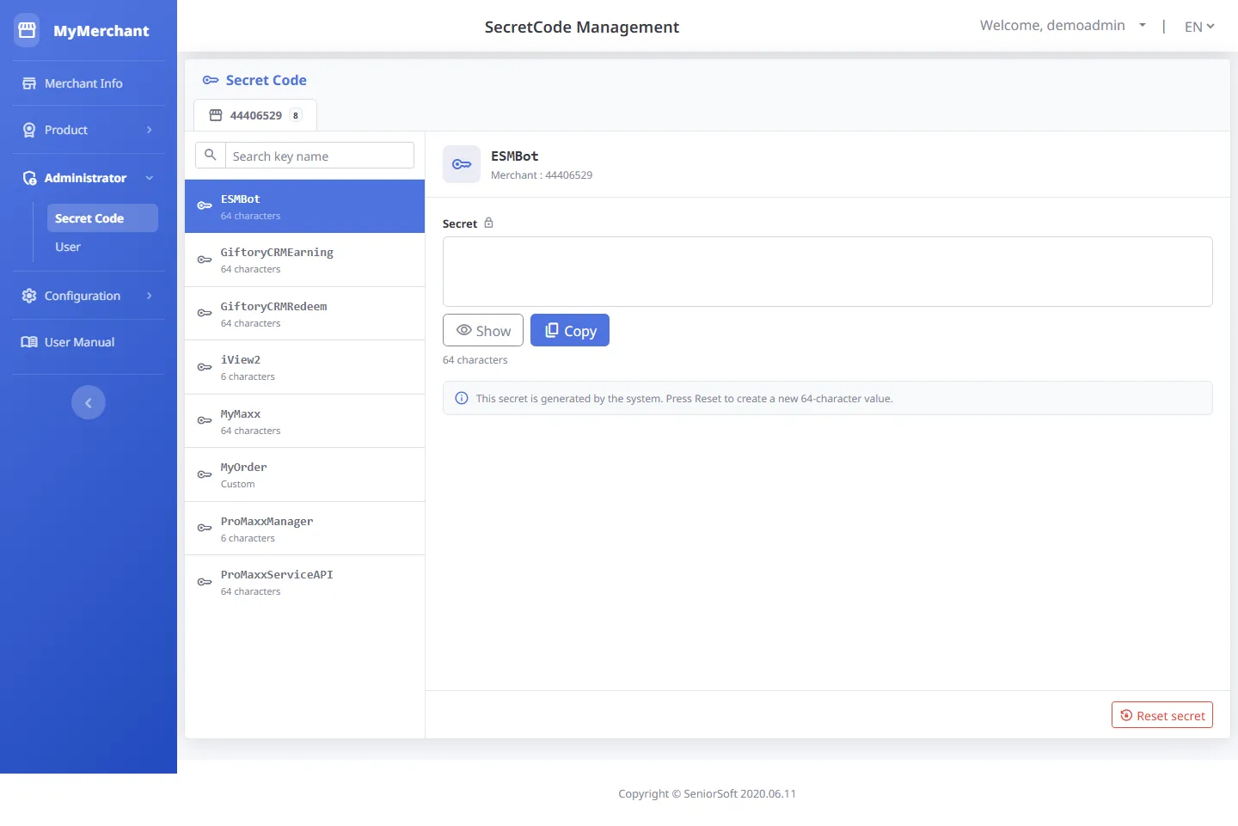The height and width of the screenshot is (826, 1238).
Task: Click the Merchant Info storefront icon
Action: pos(29,83)
